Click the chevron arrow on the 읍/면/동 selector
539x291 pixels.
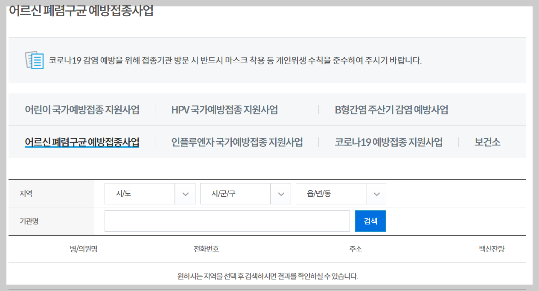[376, 193]
